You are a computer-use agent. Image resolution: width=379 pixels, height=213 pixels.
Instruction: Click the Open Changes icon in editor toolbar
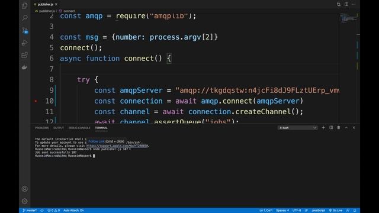338,4
